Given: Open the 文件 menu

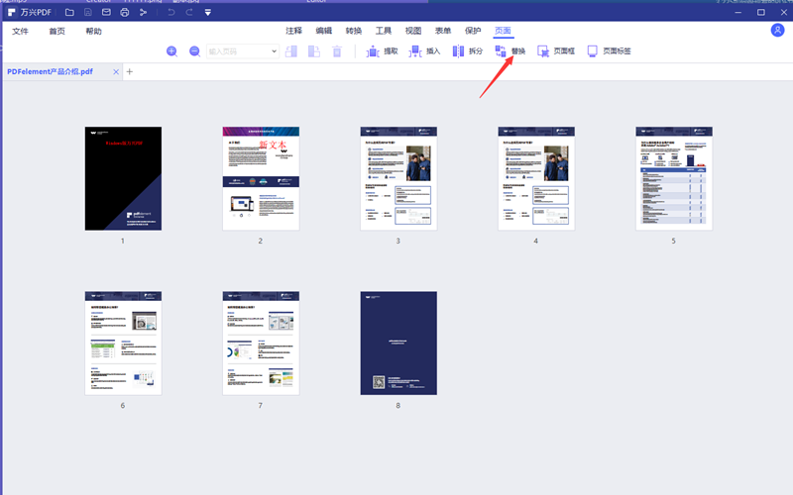Looking at the screenshot, I should 21,32.
